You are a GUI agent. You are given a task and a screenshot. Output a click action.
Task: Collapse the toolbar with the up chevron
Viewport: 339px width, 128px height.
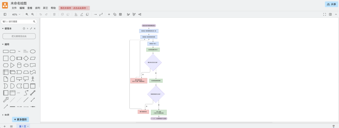click(336, 15)
